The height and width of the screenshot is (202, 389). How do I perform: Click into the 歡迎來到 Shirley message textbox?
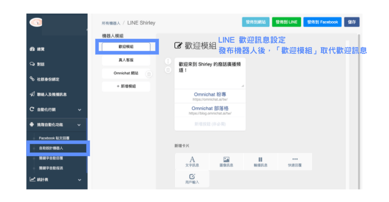[210, 73]
